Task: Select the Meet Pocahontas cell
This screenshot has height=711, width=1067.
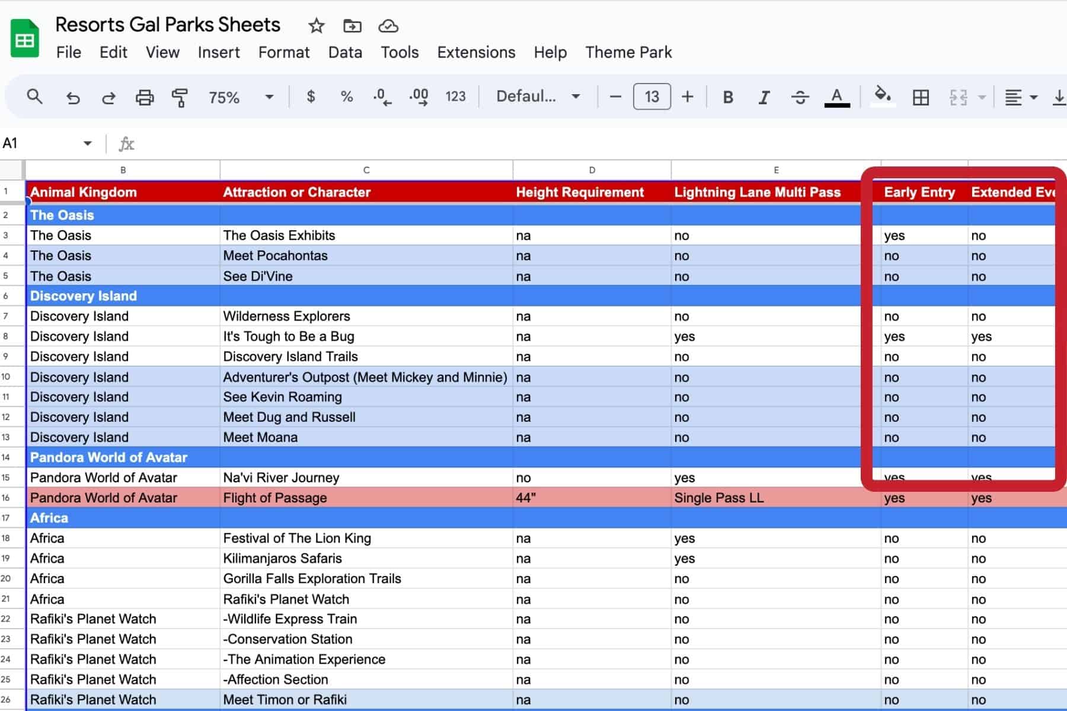Action: pos(366,256)
